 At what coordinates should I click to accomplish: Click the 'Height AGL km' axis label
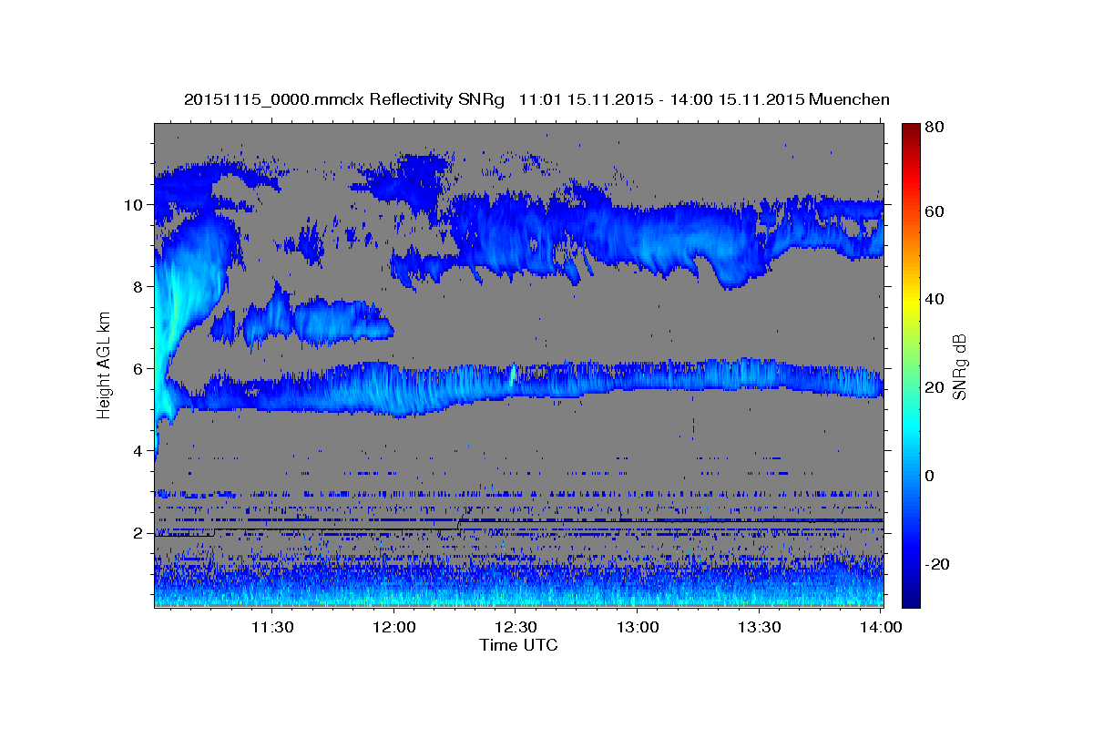tap(105, 364)
